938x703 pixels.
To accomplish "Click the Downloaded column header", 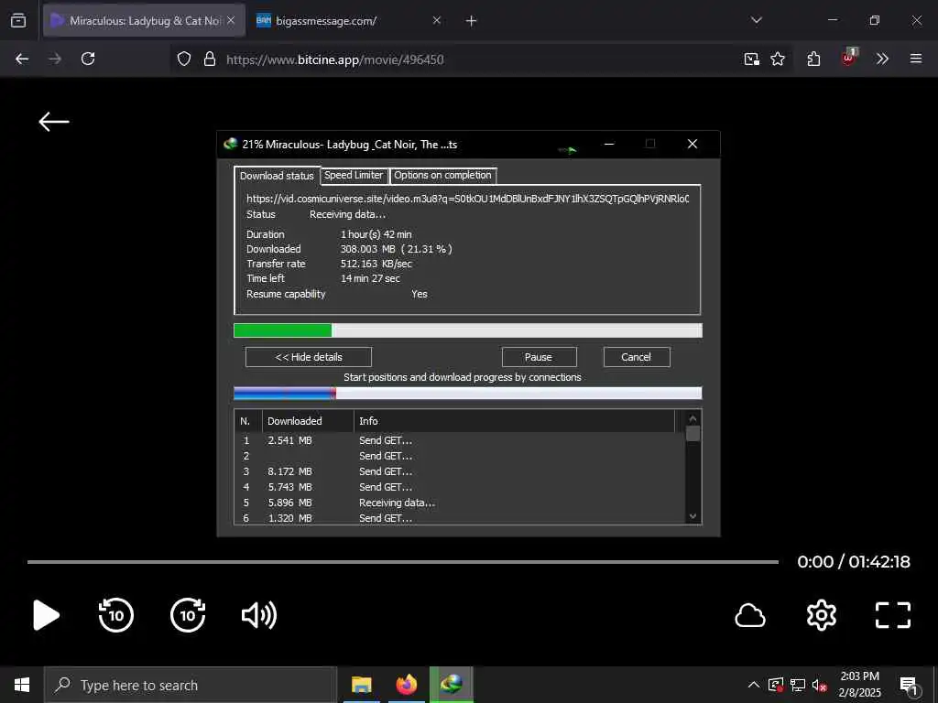I will (308, 421).
